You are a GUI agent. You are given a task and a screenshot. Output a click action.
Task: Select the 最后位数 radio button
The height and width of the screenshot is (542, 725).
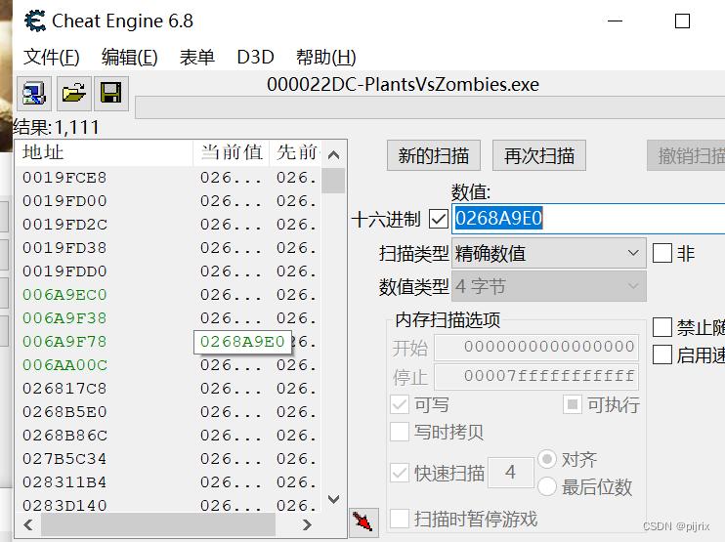tap(547, 486)
